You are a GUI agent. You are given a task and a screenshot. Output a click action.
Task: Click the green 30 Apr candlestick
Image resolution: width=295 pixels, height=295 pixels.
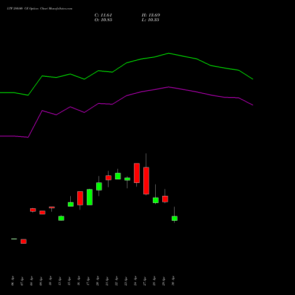[x=175, y=218]
